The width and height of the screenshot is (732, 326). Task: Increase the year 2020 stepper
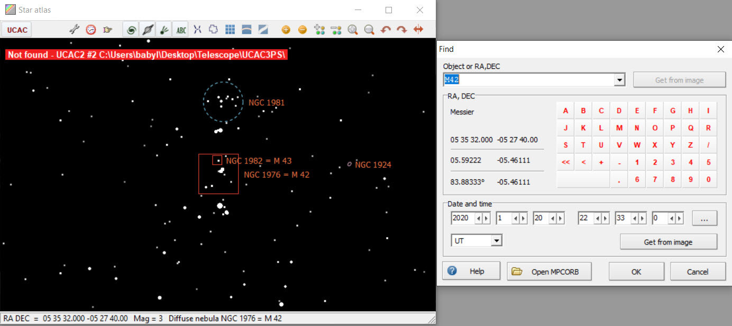486,218
